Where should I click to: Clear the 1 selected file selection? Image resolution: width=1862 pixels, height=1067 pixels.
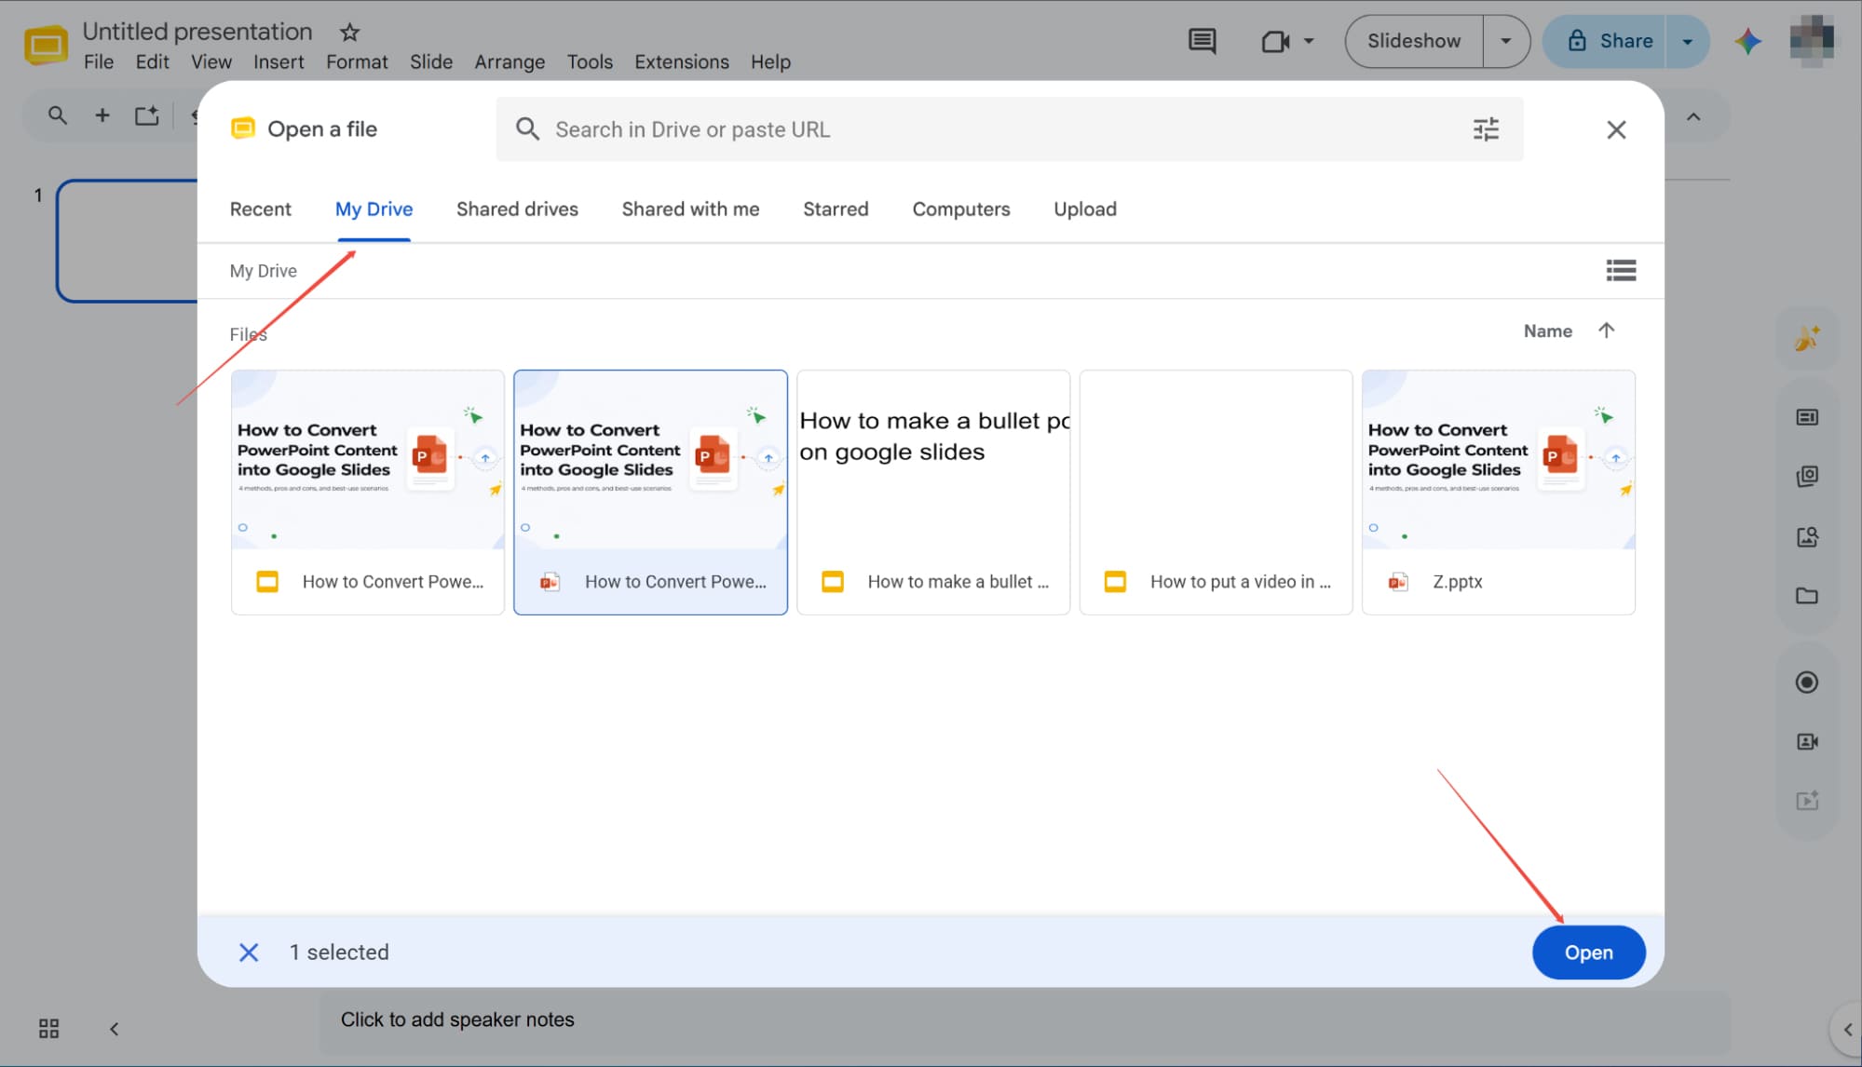[248, 952]
